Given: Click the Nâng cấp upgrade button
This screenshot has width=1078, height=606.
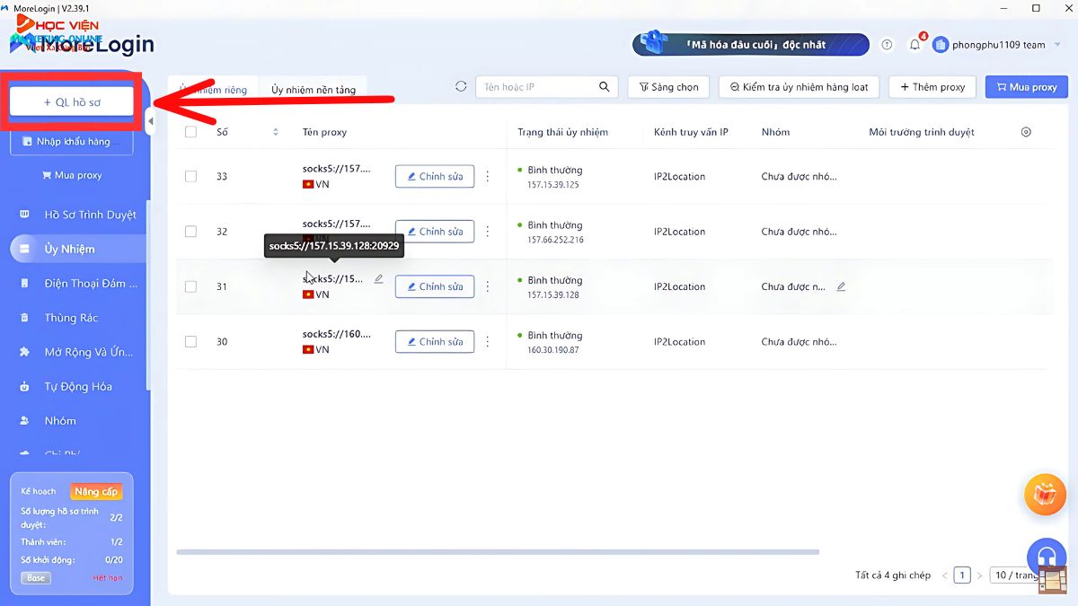Looking at the screenshot, I should [95, 491].
